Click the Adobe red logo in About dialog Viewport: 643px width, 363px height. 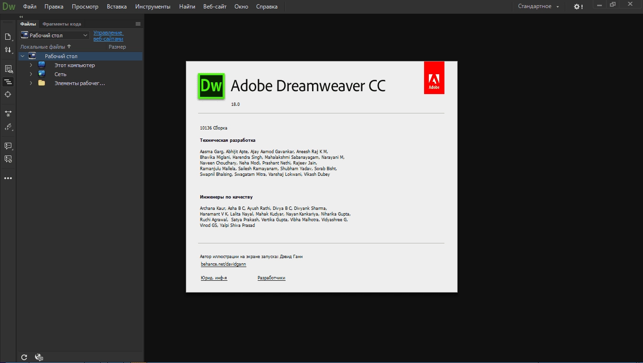[434, 78]
